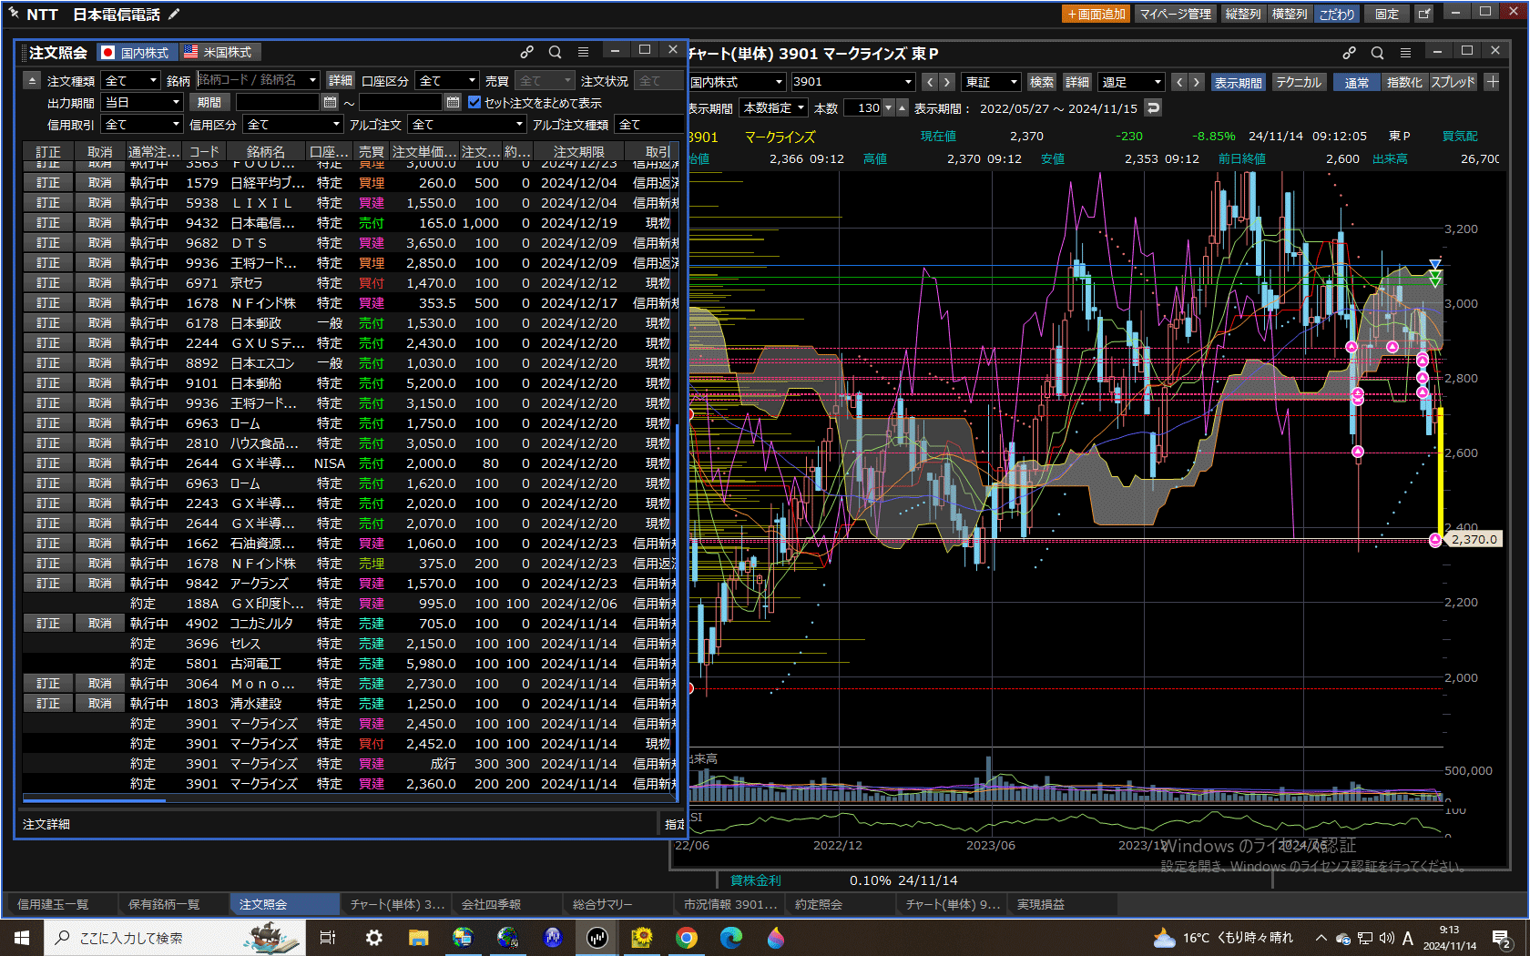
Task: Open the start date calendar picker
Action: tap(331, 102)
